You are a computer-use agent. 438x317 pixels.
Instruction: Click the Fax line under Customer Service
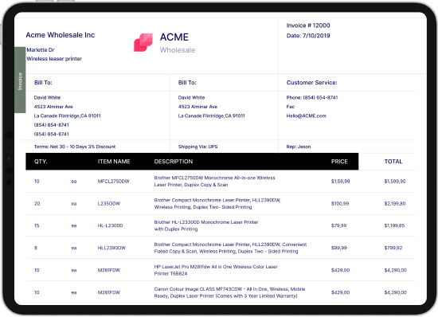[x=291, y=107]
